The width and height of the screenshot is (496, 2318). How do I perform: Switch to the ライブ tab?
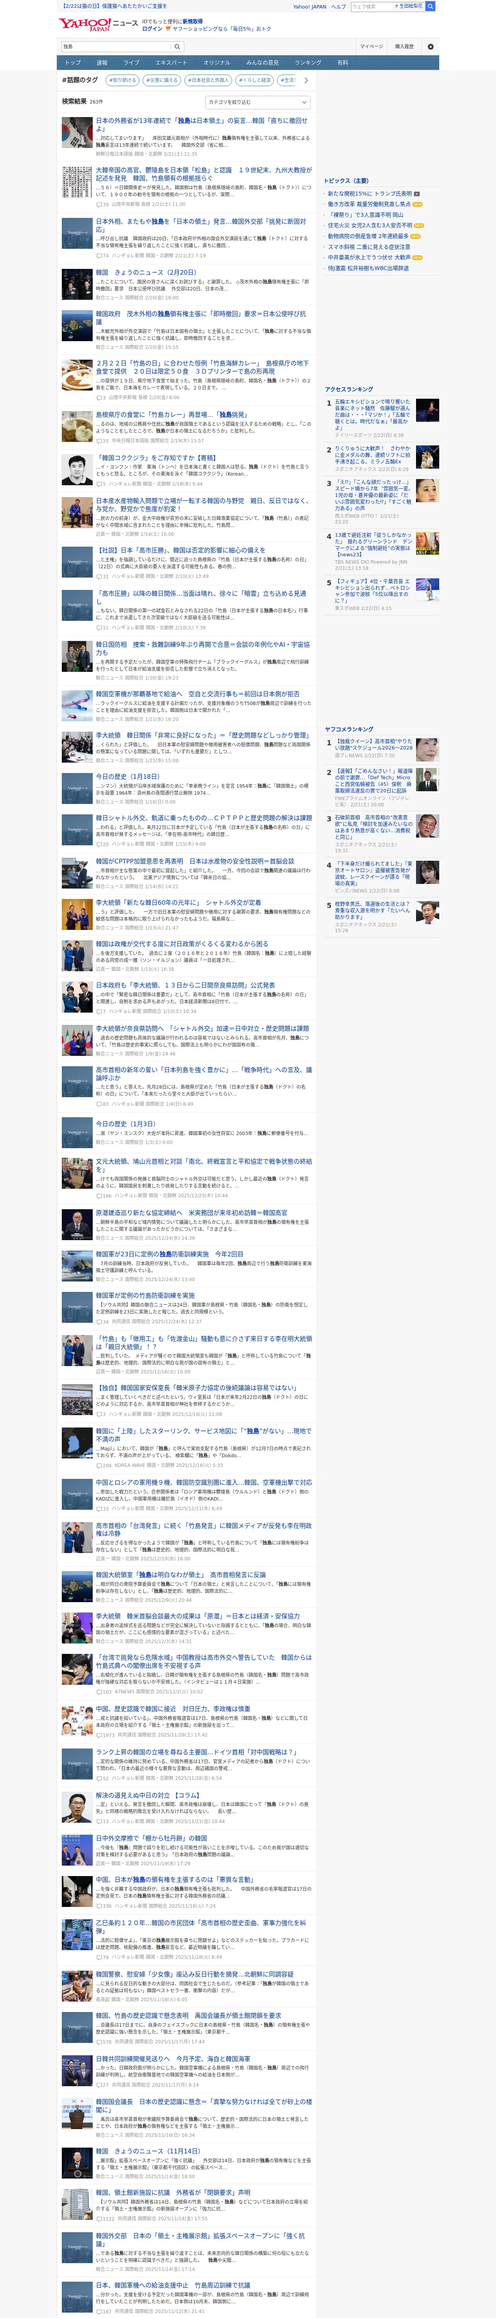click(x=131, y=63)
